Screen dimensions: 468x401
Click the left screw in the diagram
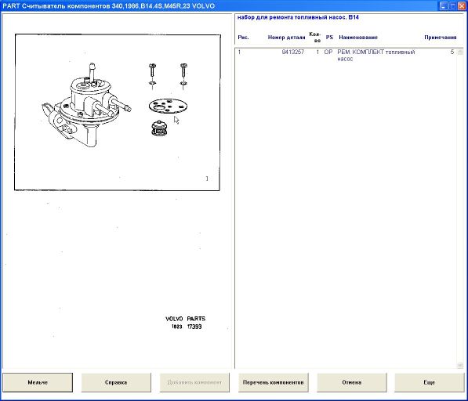[x=153, y=76]
